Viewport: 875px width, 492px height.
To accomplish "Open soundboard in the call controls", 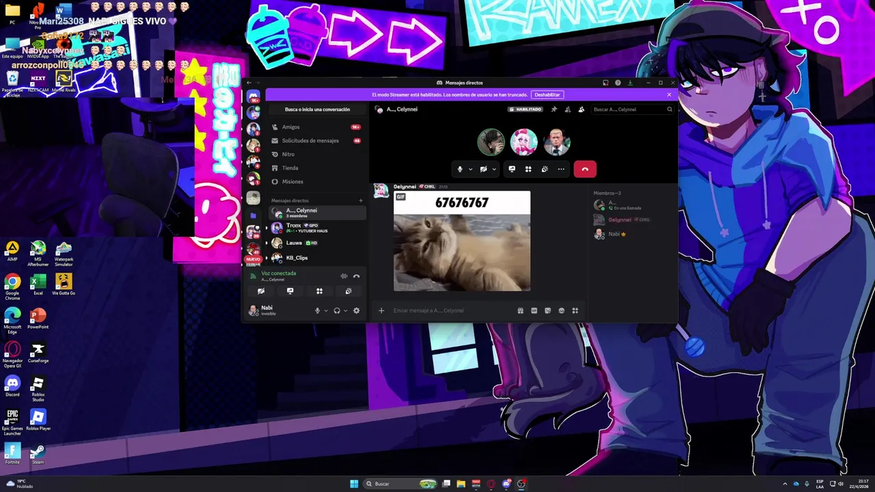I will 545,169.
